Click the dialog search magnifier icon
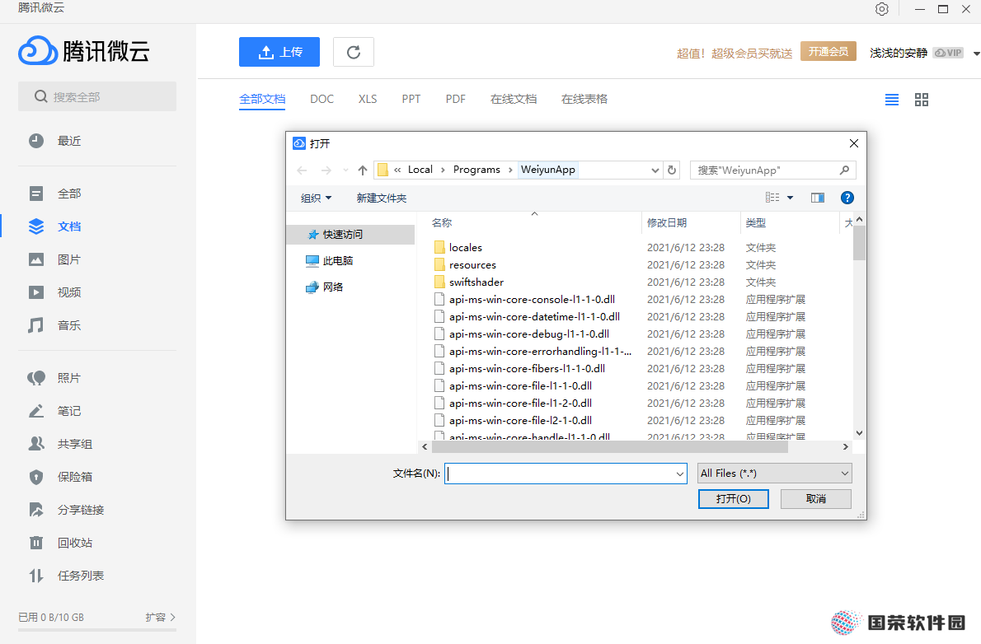 (x=844, y=170)
